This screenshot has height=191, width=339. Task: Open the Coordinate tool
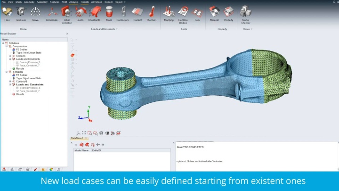[x=52, y=14]
